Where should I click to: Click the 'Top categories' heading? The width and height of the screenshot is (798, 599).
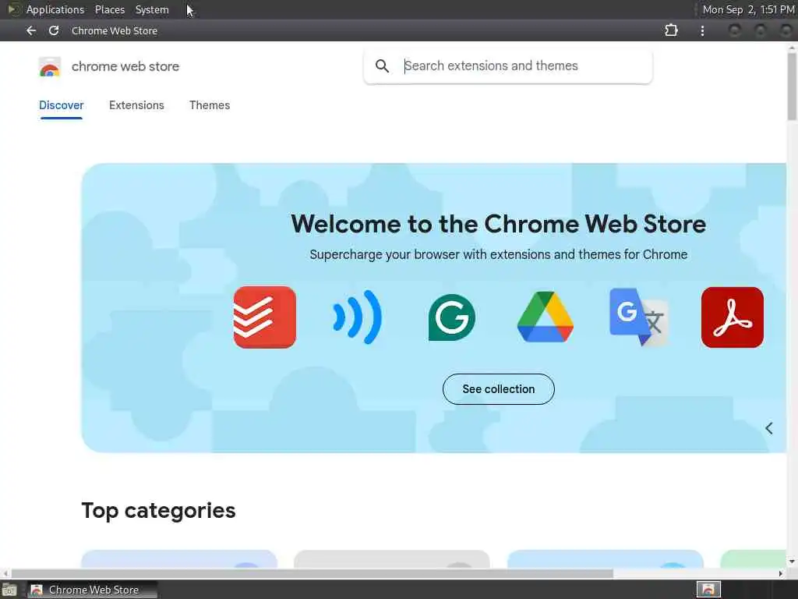[158, 511]
